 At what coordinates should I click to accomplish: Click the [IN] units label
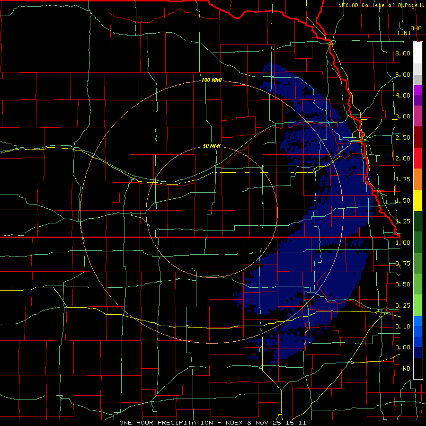[x=404, y=33]
